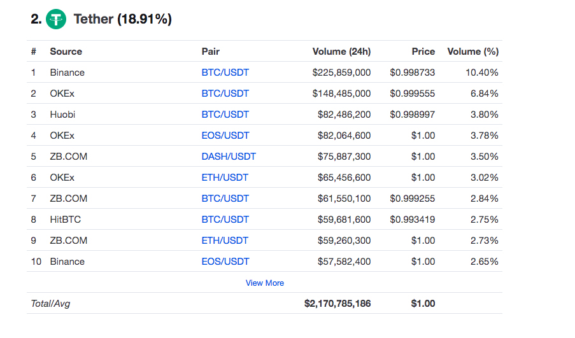
Task: Select ZB.COM source in row 5
Action: pos(69,157)
